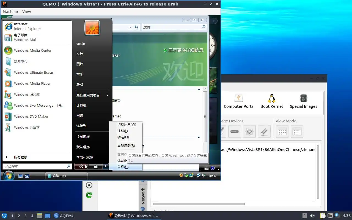Open 欢迎中心 from the Start menu list

[x=37, y=62]
